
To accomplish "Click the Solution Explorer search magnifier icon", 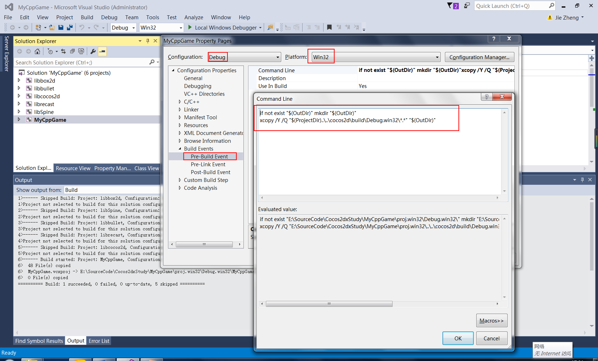I will 152,62.
